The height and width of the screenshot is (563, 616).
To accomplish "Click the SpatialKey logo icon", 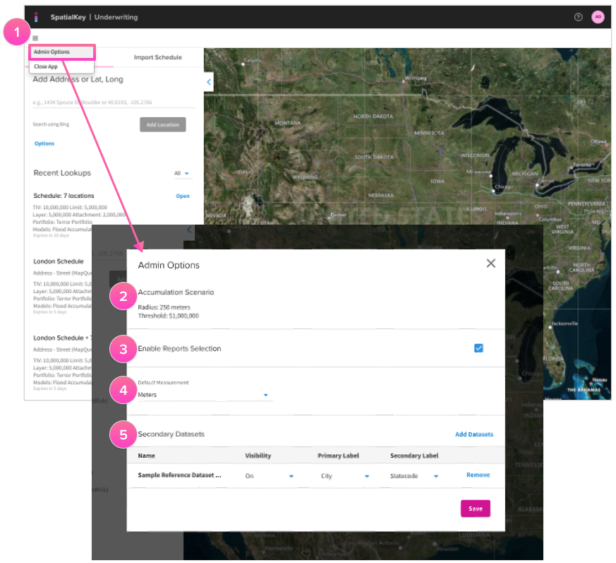I will click(36, 17).
